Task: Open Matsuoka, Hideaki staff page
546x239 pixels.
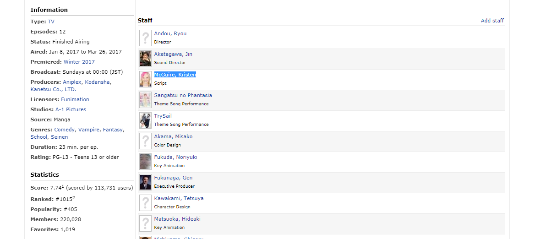Action: tap(177, 219)
